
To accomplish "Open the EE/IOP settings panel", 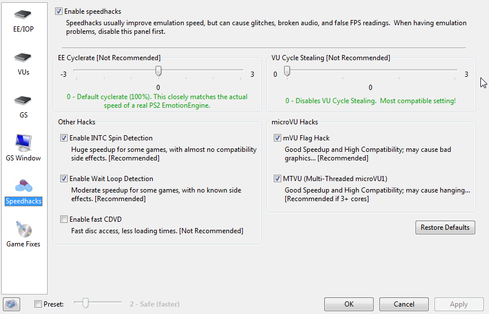I will point(24,21).
